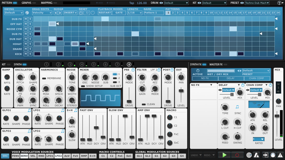The height and width of the screenshot is (160, 285).
Task: Open the DRAG EDITS Velocity dropdown
Action: 42,13
